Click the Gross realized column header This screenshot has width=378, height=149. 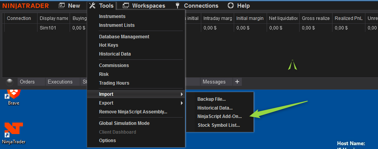coord(316,18)
